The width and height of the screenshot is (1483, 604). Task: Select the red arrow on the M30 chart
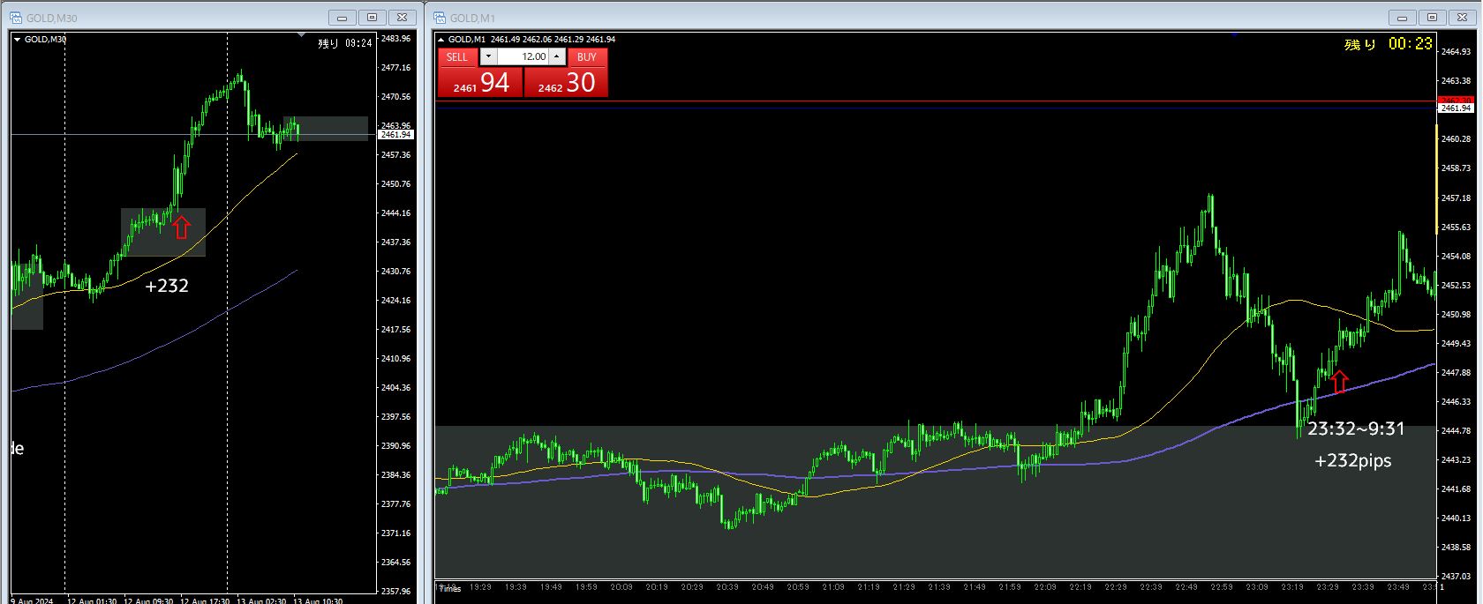coord(181,227)
